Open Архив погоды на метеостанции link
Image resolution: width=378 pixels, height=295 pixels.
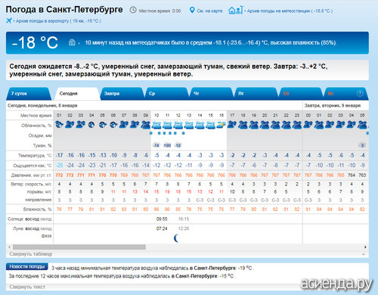click(x=290, y=11)
